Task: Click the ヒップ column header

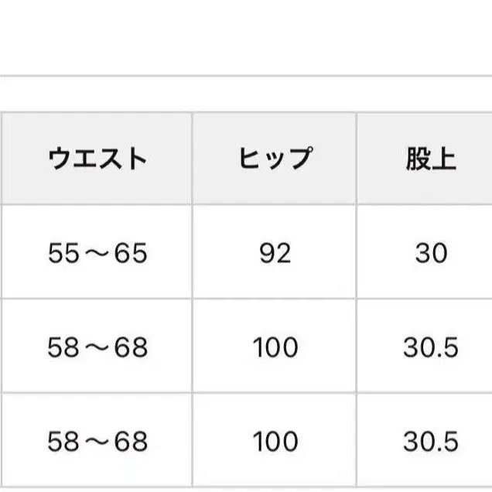Action: tap(275, 159)
